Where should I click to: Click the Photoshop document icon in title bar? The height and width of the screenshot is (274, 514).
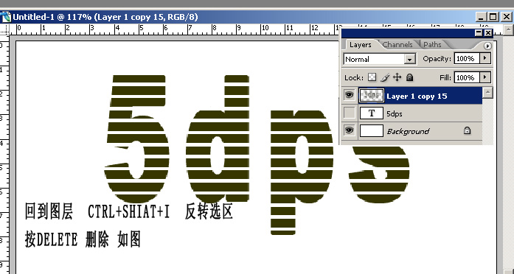click(6, 17)
